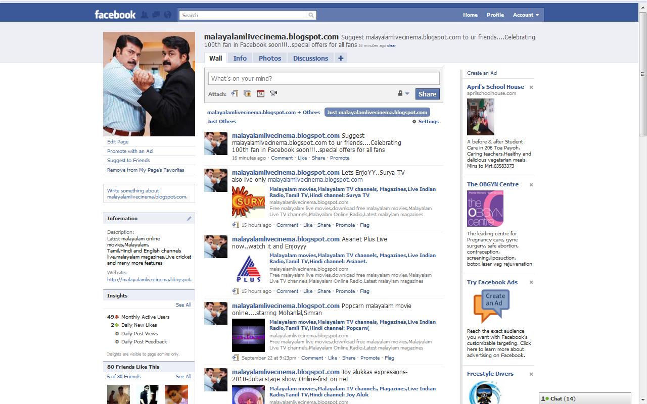Click the Attach Photo icon

pos(247,93)
